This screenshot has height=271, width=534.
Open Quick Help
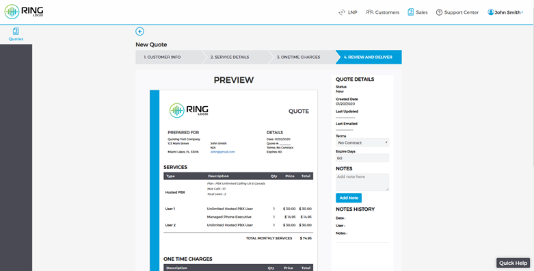513,263
